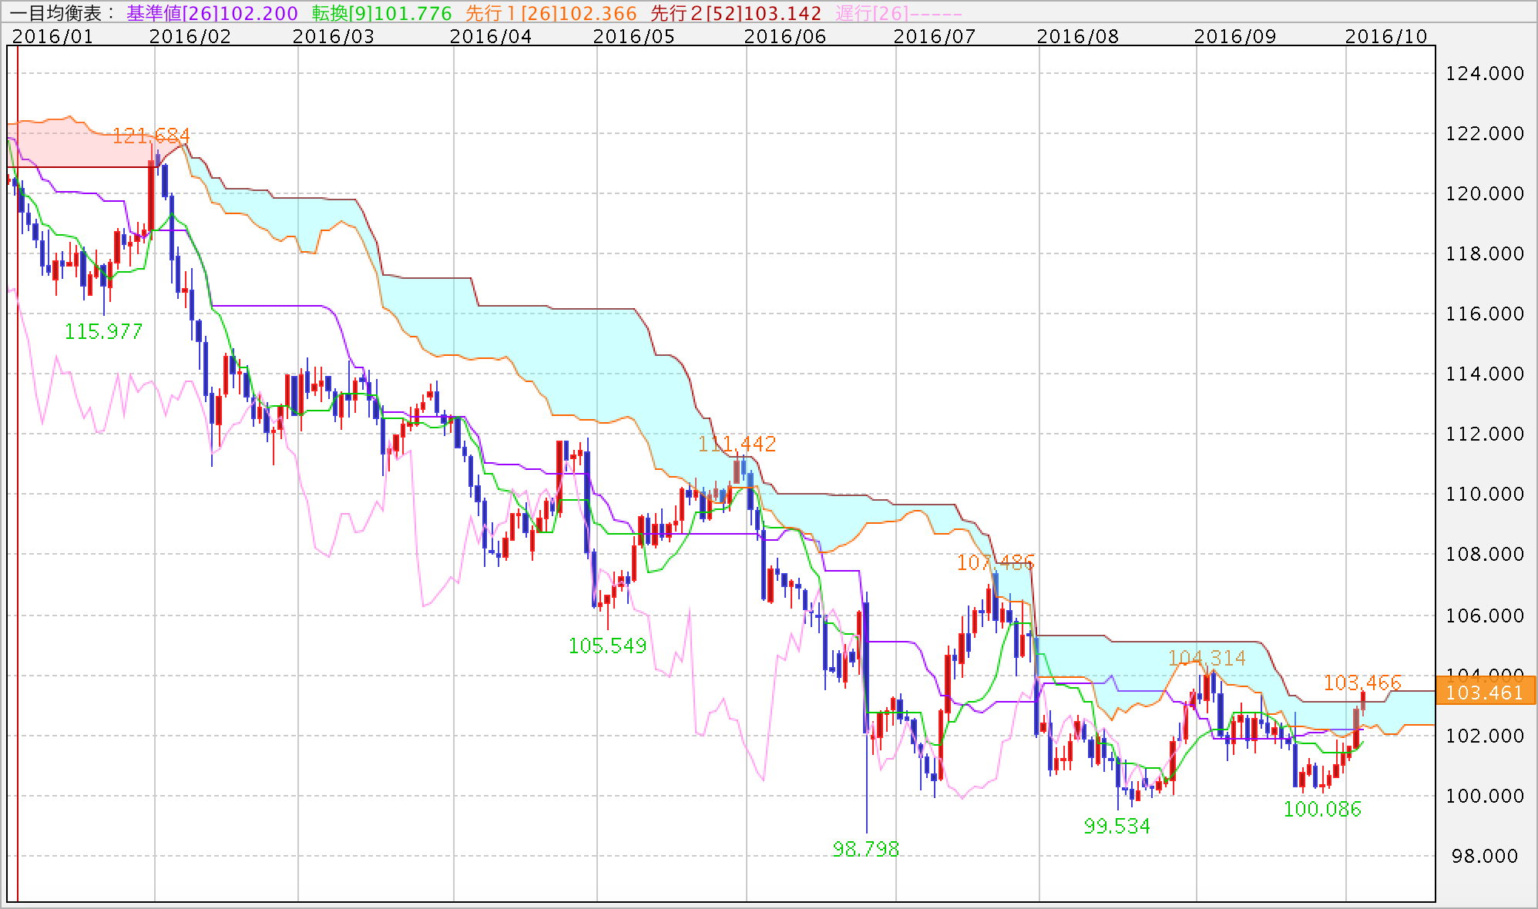The image size is (1538, 909).
Task: Click the 105.549 low price annotation
Action: coord(607,646)
